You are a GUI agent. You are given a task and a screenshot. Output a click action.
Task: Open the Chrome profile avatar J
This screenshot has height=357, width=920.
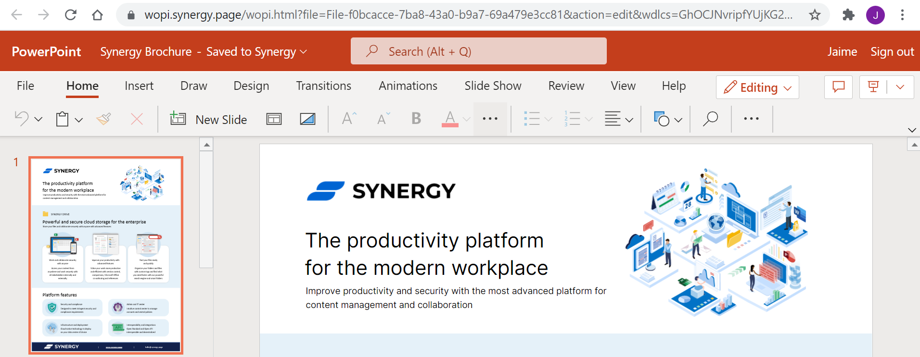coord(875,15)
